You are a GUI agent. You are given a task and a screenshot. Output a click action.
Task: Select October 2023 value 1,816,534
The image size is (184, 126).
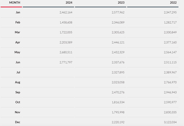[x=116, y=102]
